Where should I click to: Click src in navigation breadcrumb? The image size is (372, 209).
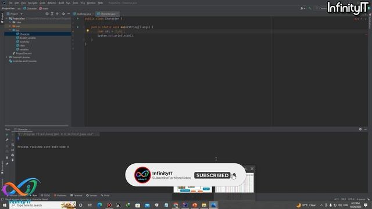[19, 8]
